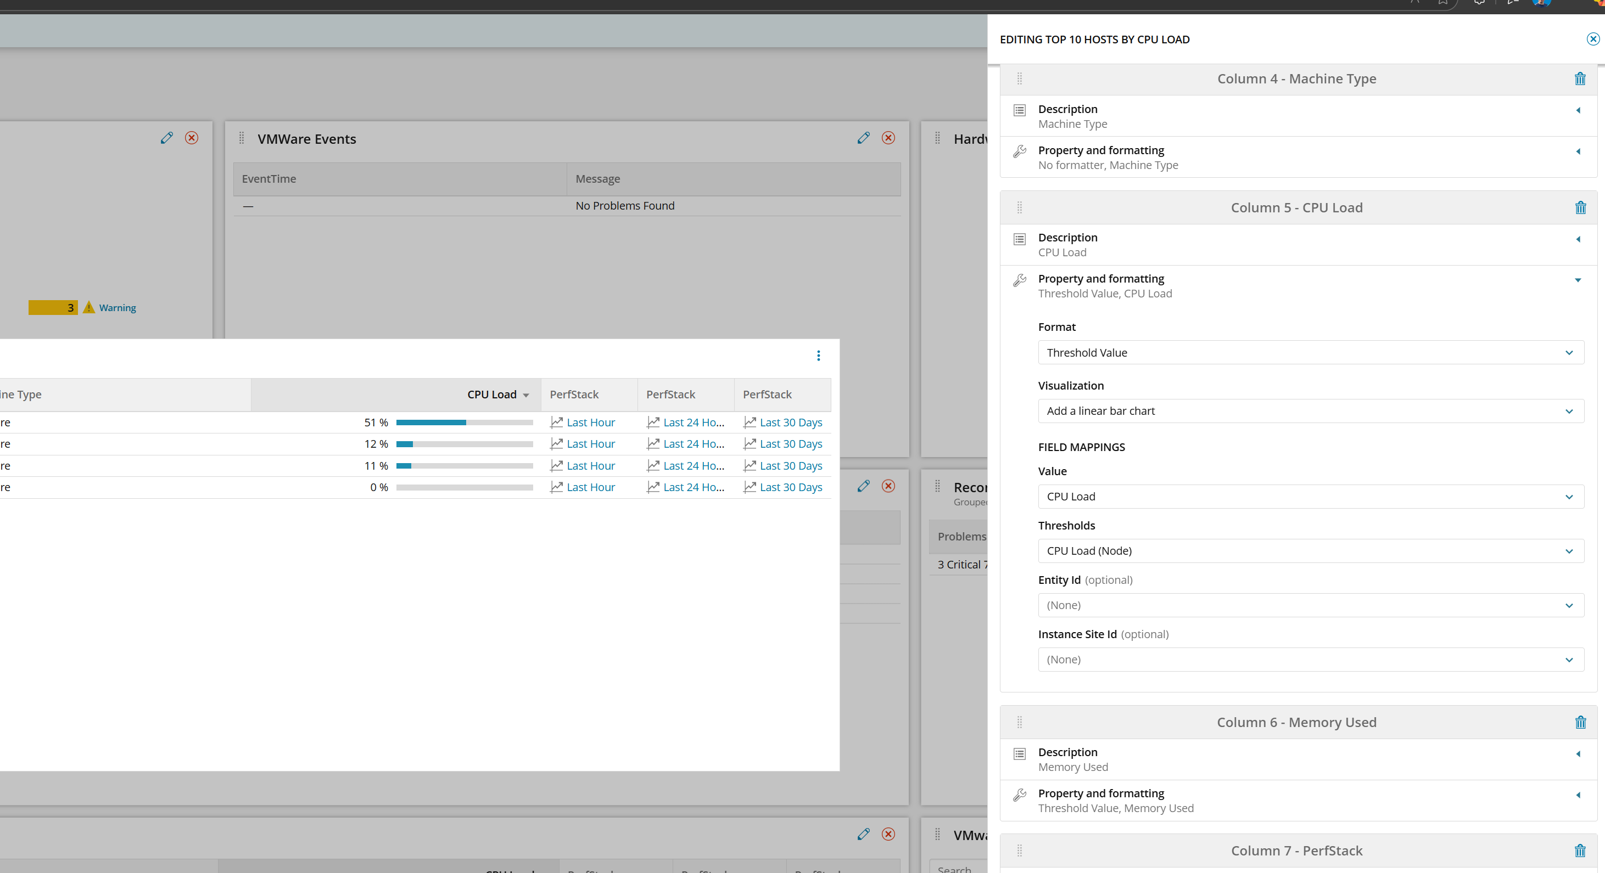Collapse Column 5 Property and formatting section

[x=1578, y=280]
